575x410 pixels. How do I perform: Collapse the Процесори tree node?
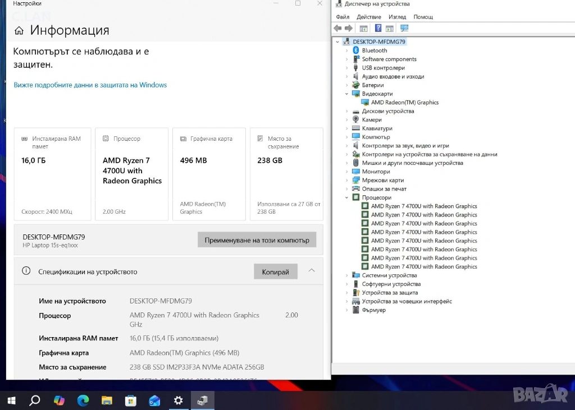(x=347, y=197)
